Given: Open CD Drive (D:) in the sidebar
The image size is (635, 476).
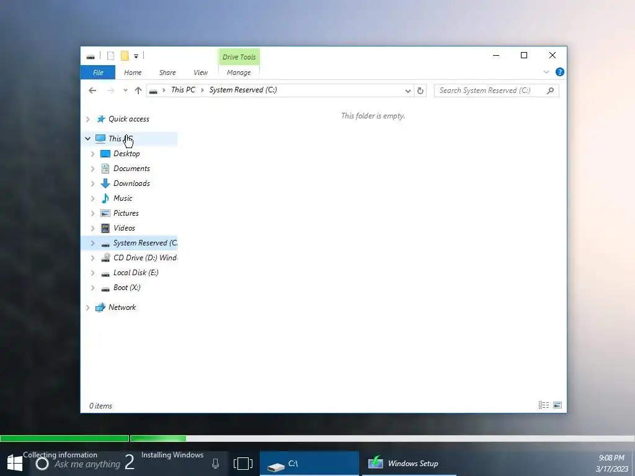Looking at the screenshot, I should click(x=145, y=258).
